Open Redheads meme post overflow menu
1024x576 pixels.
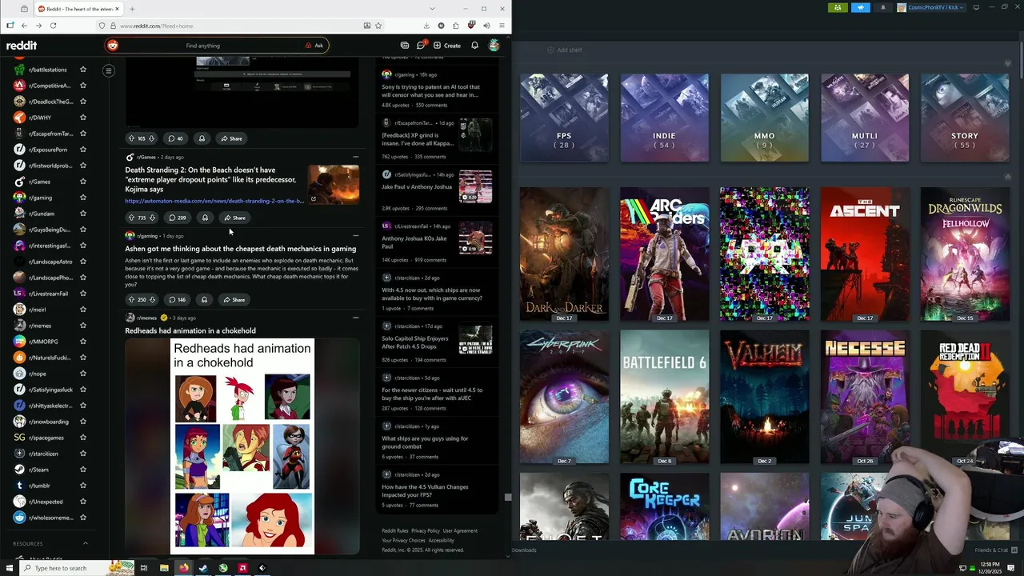pos(356,318)
